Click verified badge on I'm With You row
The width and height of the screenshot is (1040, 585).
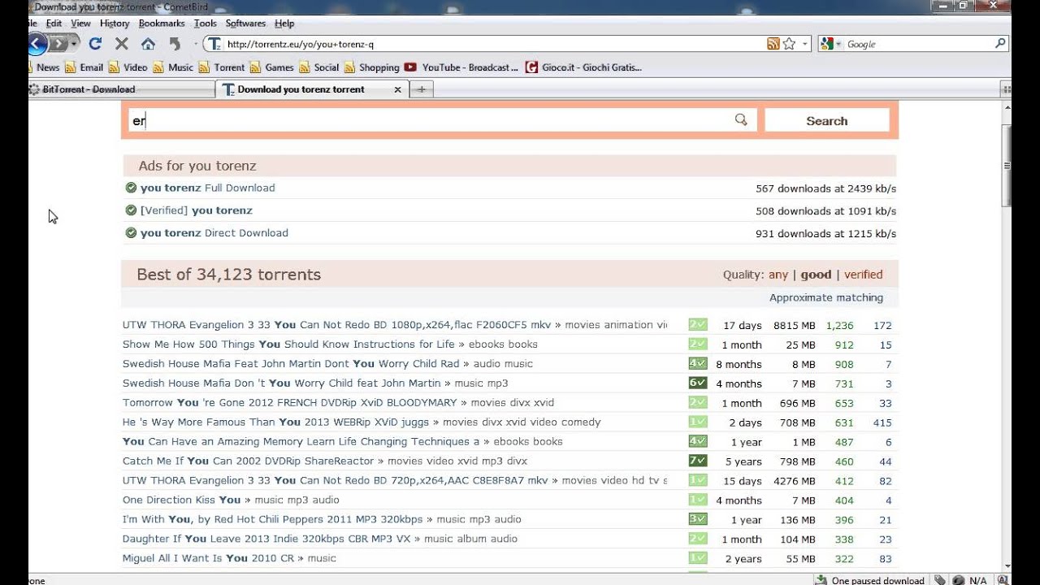click(x=697, y=519)
